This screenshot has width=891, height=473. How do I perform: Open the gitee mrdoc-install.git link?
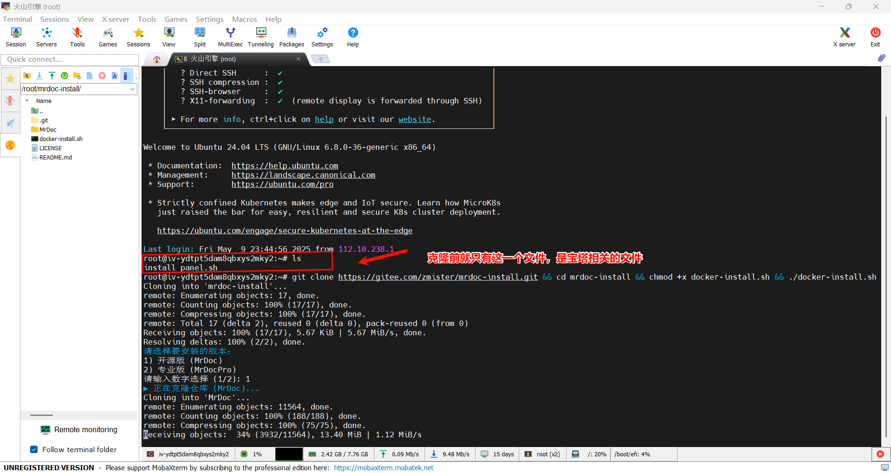[438, 277]
